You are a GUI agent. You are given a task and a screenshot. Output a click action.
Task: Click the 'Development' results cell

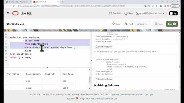33,74
